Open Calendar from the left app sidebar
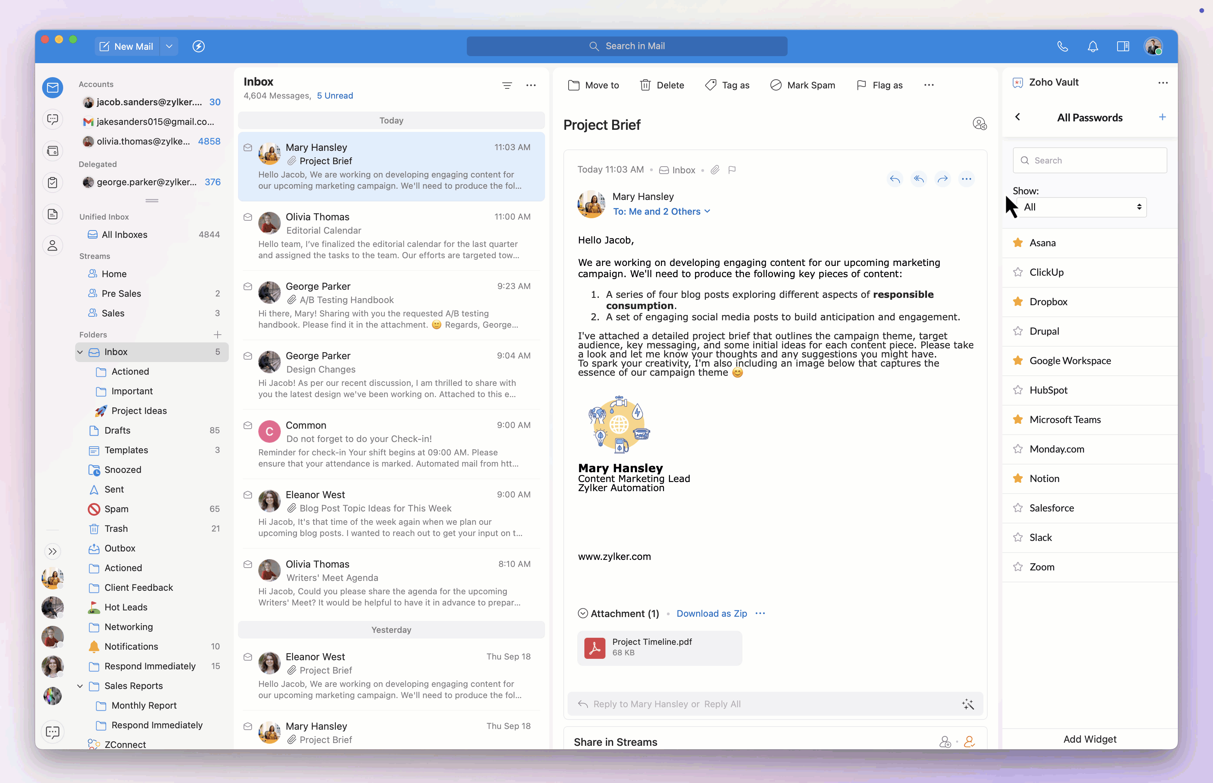Viewport: 1213px width, 783px height. [52, 151]
